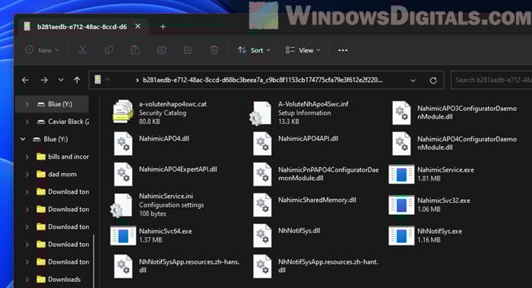Expand the first Blue (Y:) drive node
The width and height of the screenshot is (532, 288).
pyautogui.click(x=27, y=104)
